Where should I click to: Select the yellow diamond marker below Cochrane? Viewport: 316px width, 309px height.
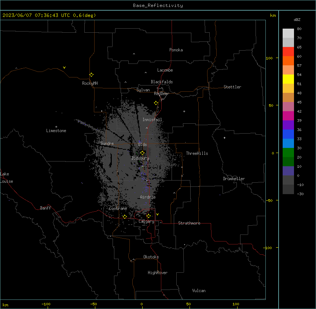[x=125, y=217]
